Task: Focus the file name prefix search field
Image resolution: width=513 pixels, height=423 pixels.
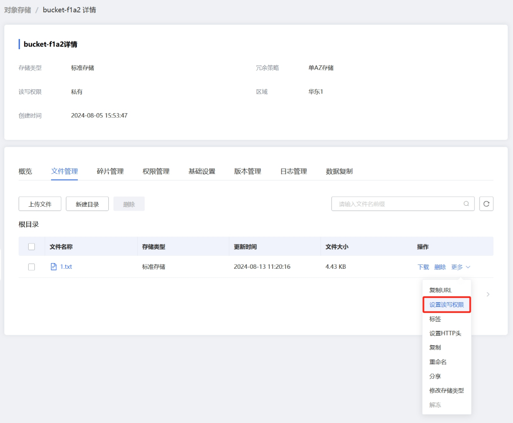Action: 398,204
